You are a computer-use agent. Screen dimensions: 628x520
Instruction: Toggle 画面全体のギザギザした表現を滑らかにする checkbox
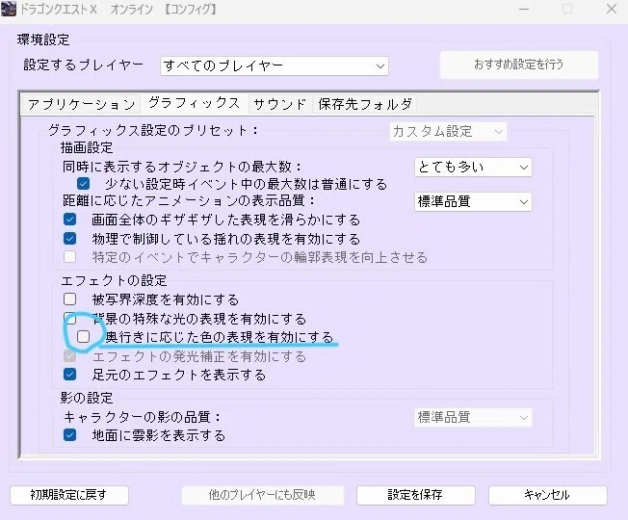[x=69, y=220]
